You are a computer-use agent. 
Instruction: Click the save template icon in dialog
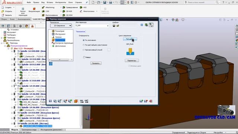[114, 26]
